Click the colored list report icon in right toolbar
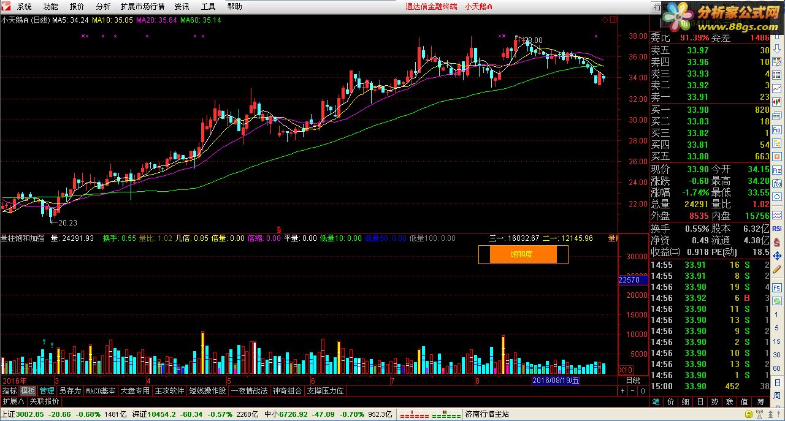785x421 pixels. click(777, 62)
